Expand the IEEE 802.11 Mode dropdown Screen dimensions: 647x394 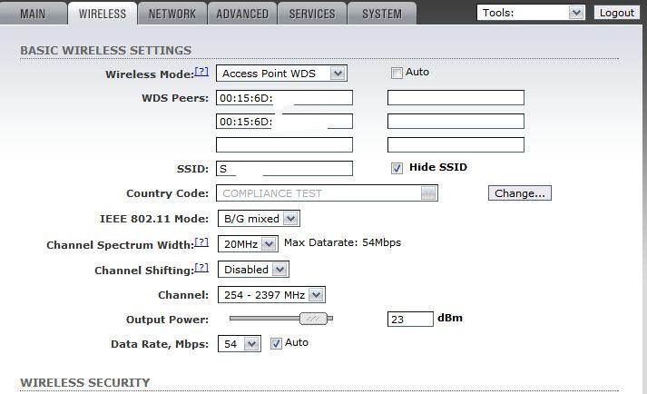tap(259, 219)
